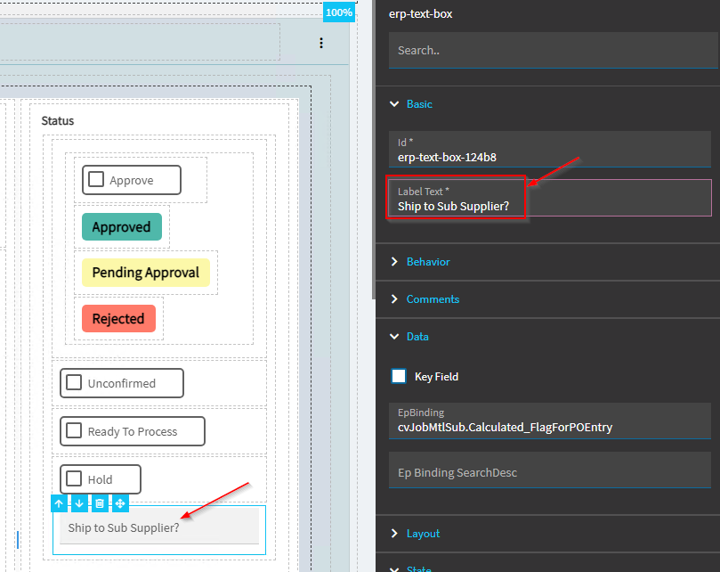720x572 pixels.
Task: Tick the Ready To Process checkbox
Action: click(74, 431)
